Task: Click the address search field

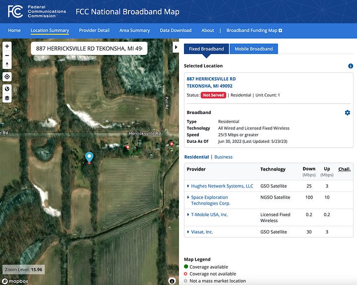Action: 89,49
